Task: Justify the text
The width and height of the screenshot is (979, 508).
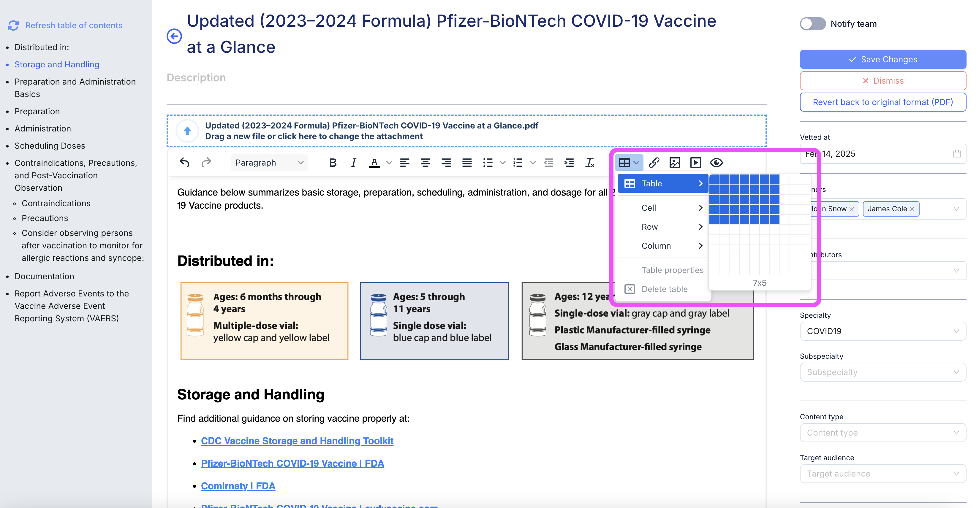Action: click(467, 163)
